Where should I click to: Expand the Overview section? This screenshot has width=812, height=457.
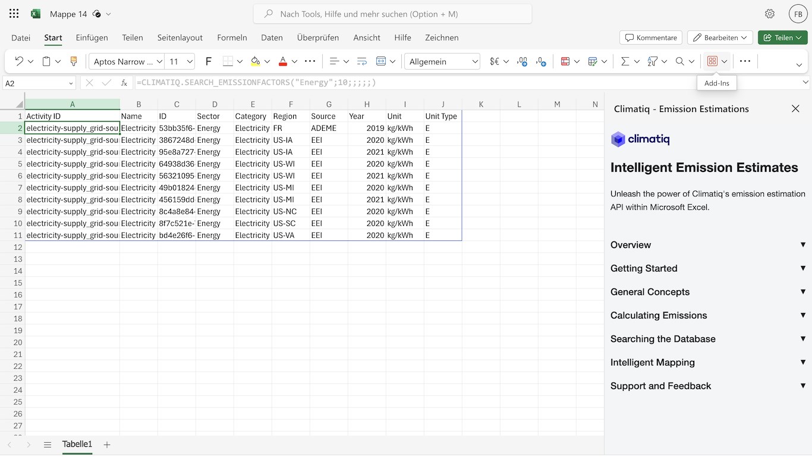pos(708,245)
